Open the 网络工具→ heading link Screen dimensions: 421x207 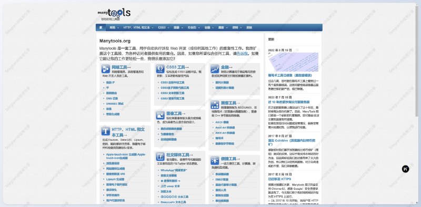coord(121,67)
